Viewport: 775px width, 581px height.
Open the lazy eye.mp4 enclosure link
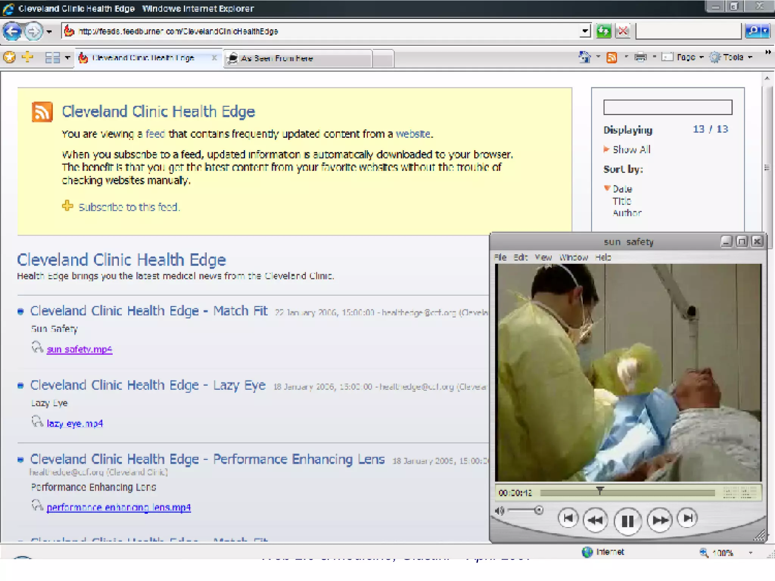pyautogui.click(x=75, y=423)
